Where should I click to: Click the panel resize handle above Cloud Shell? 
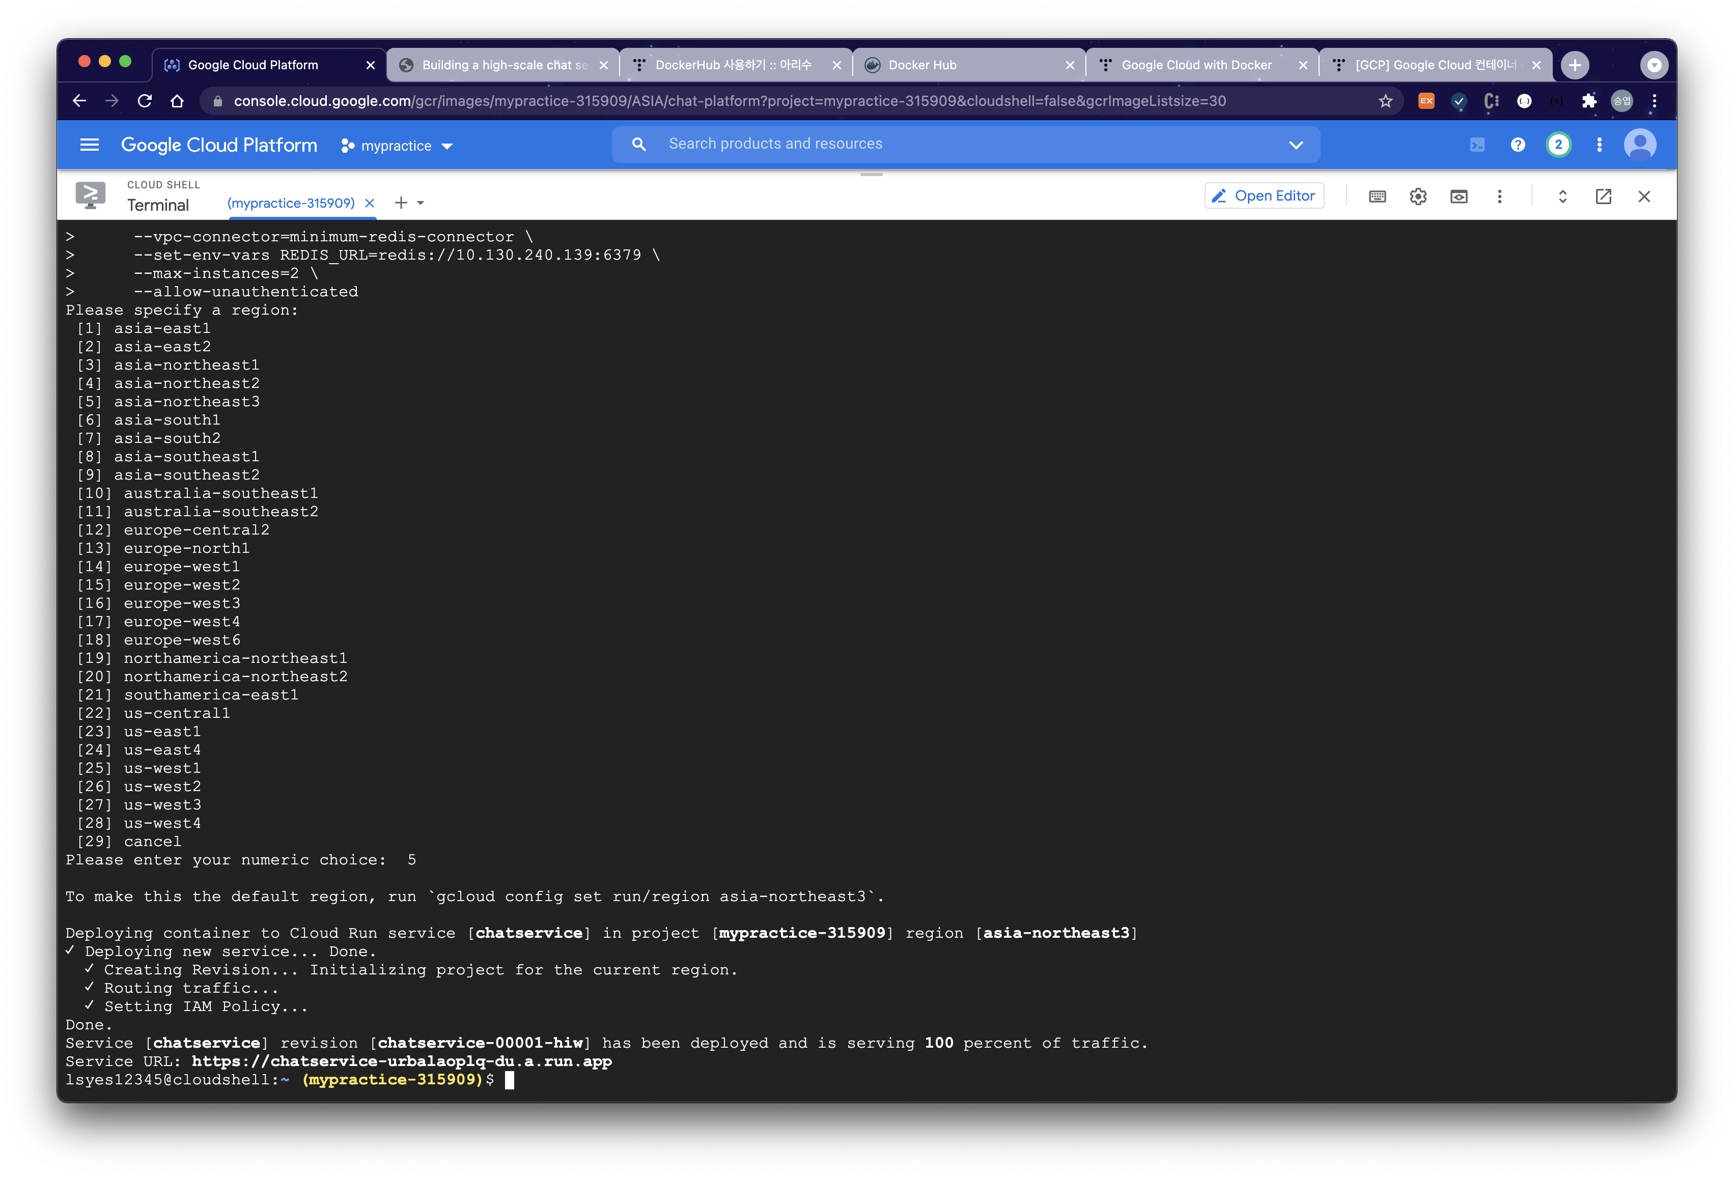tap(871, 175)
